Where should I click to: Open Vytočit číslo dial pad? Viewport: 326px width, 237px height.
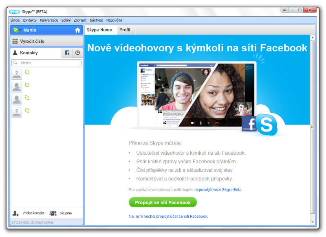(46, 41)
